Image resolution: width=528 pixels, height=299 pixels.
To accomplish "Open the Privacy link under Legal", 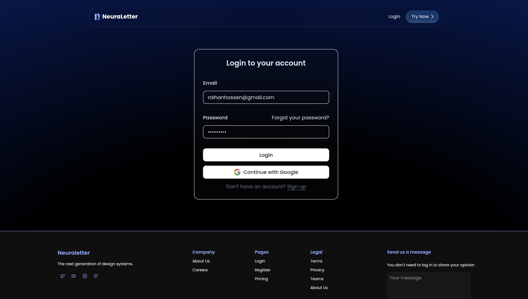I will coord(317,270).
